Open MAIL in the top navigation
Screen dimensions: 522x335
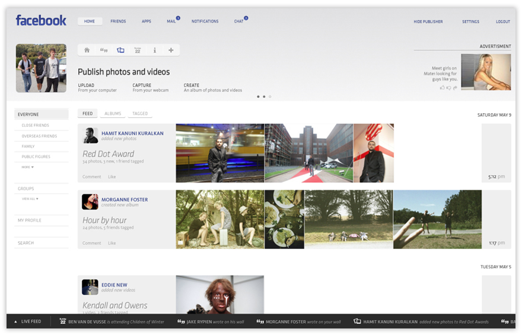click(x=171, y=21)
